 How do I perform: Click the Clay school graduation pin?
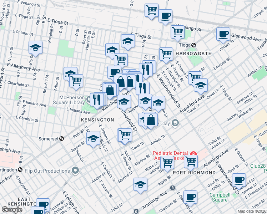click(175, 123)
